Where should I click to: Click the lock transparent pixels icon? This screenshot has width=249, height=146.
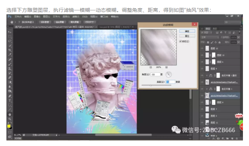[x=208, y=42]
